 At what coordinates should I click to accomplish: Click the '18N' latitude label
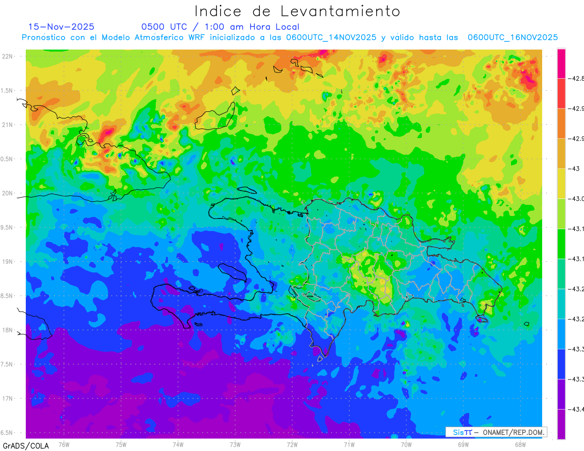tap(8, 330)
